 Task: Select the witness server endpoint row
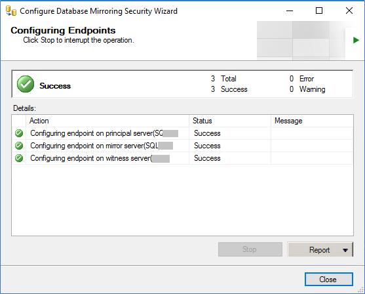[x=182, y=158]
